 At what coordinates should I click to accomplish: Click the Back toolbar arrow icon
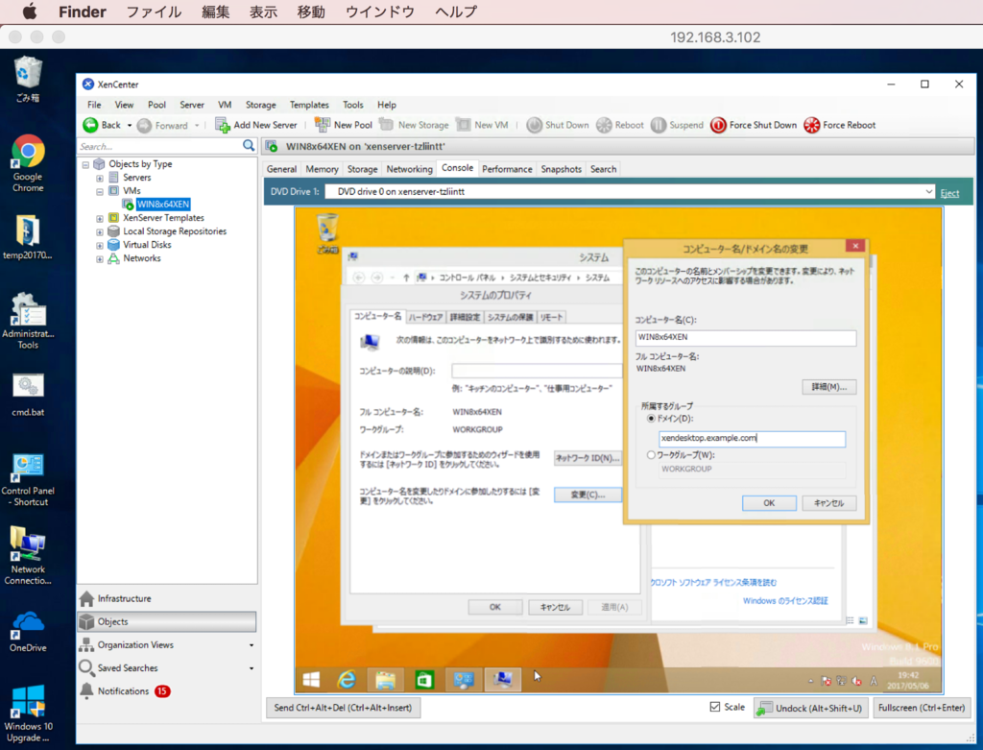[x=90, y=125]
